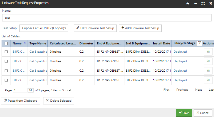Toggle the select-all checkbox in table header
Viewport: 214px width, 117px height.
[6, 43]
